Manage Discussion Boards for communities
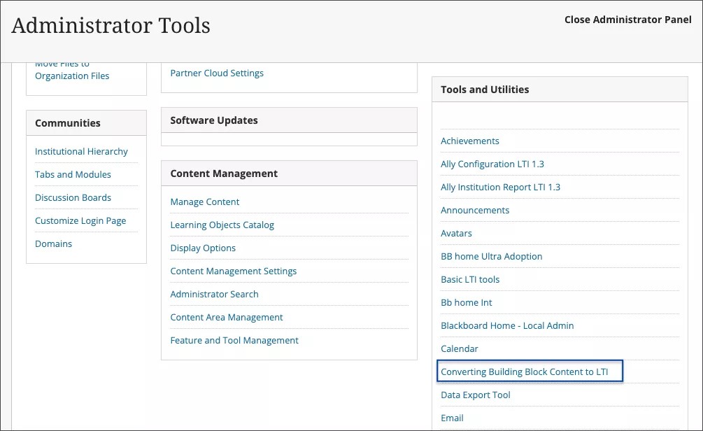This screenshot has height=431, width=703. click(73, 197)
